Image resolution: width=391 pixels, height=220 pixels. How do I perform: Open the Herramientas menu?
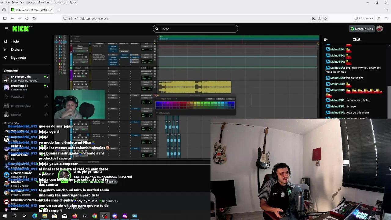[60, 2]
